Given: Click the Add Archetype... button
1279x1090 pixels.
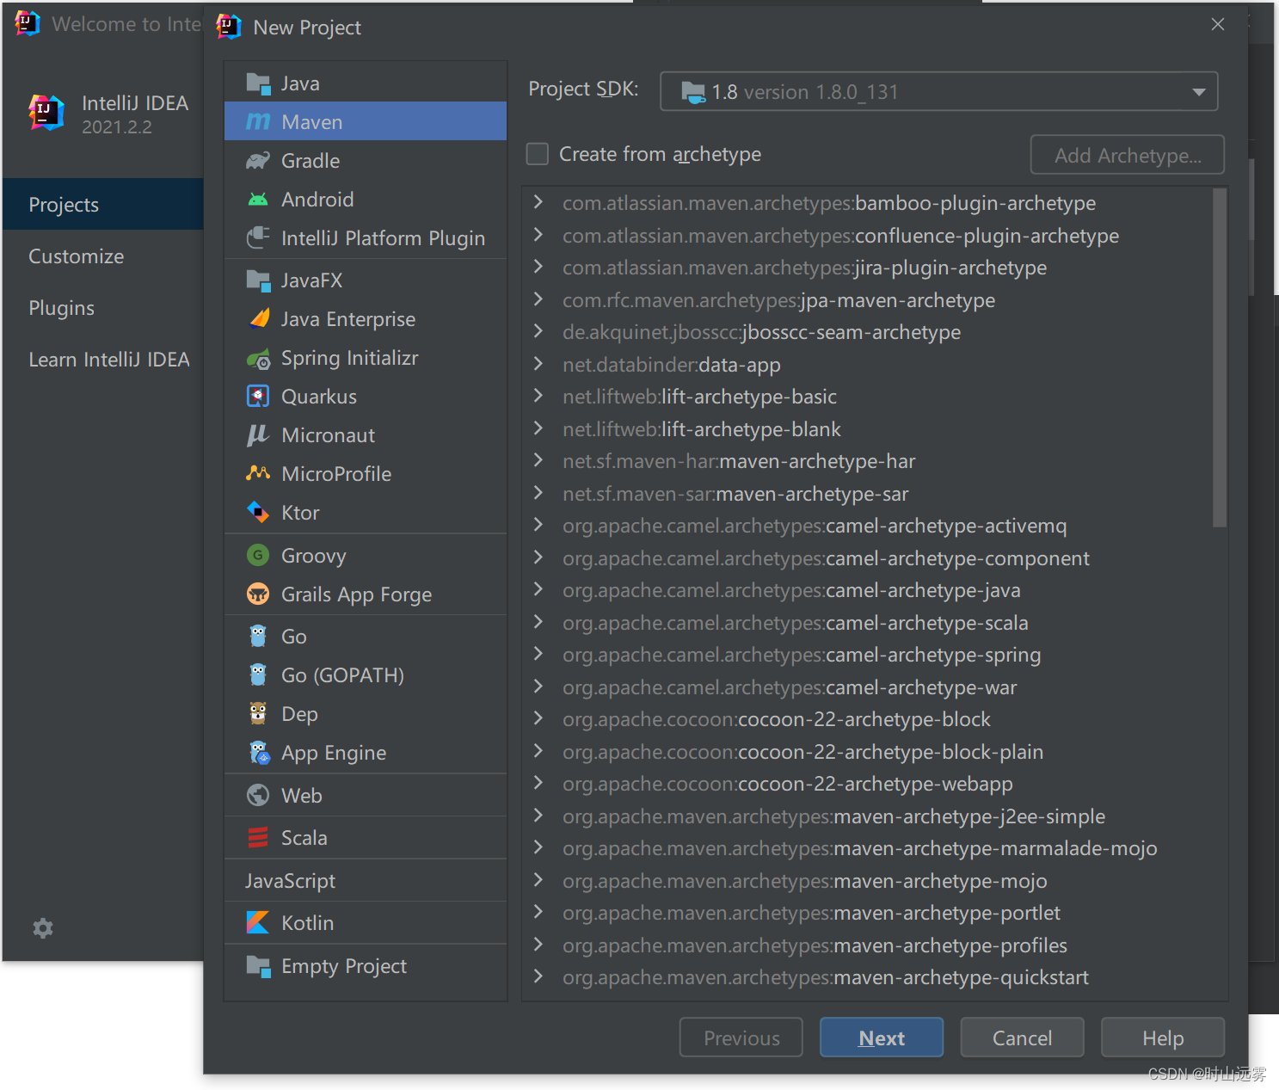Looking at the screenshot, I should pos(1128,155).
